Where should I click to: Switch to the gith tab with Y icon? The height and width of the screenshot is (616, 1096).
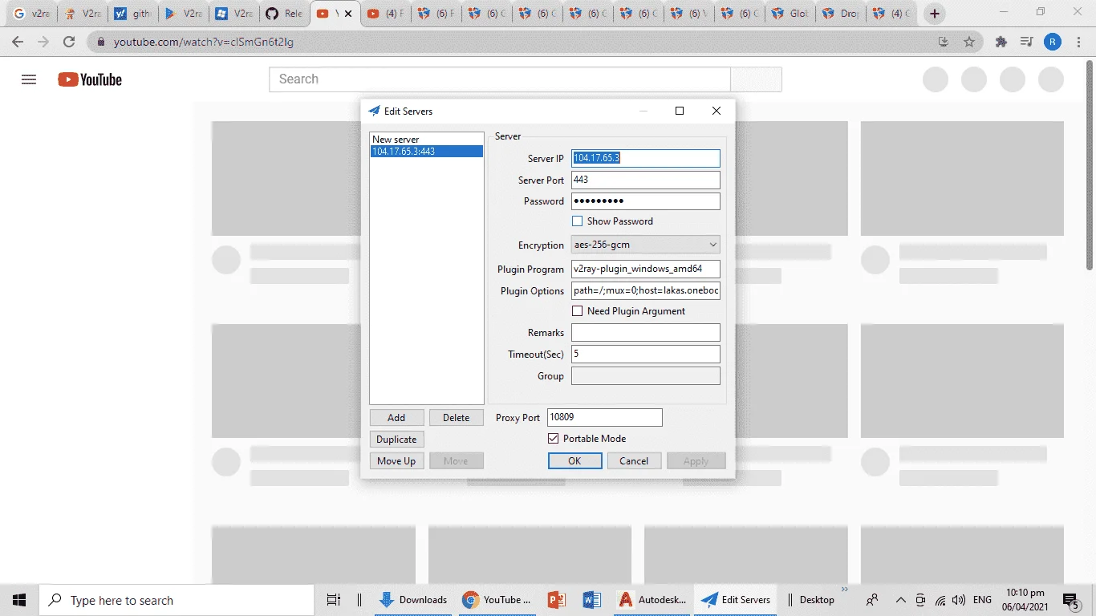tap(132, 14)
